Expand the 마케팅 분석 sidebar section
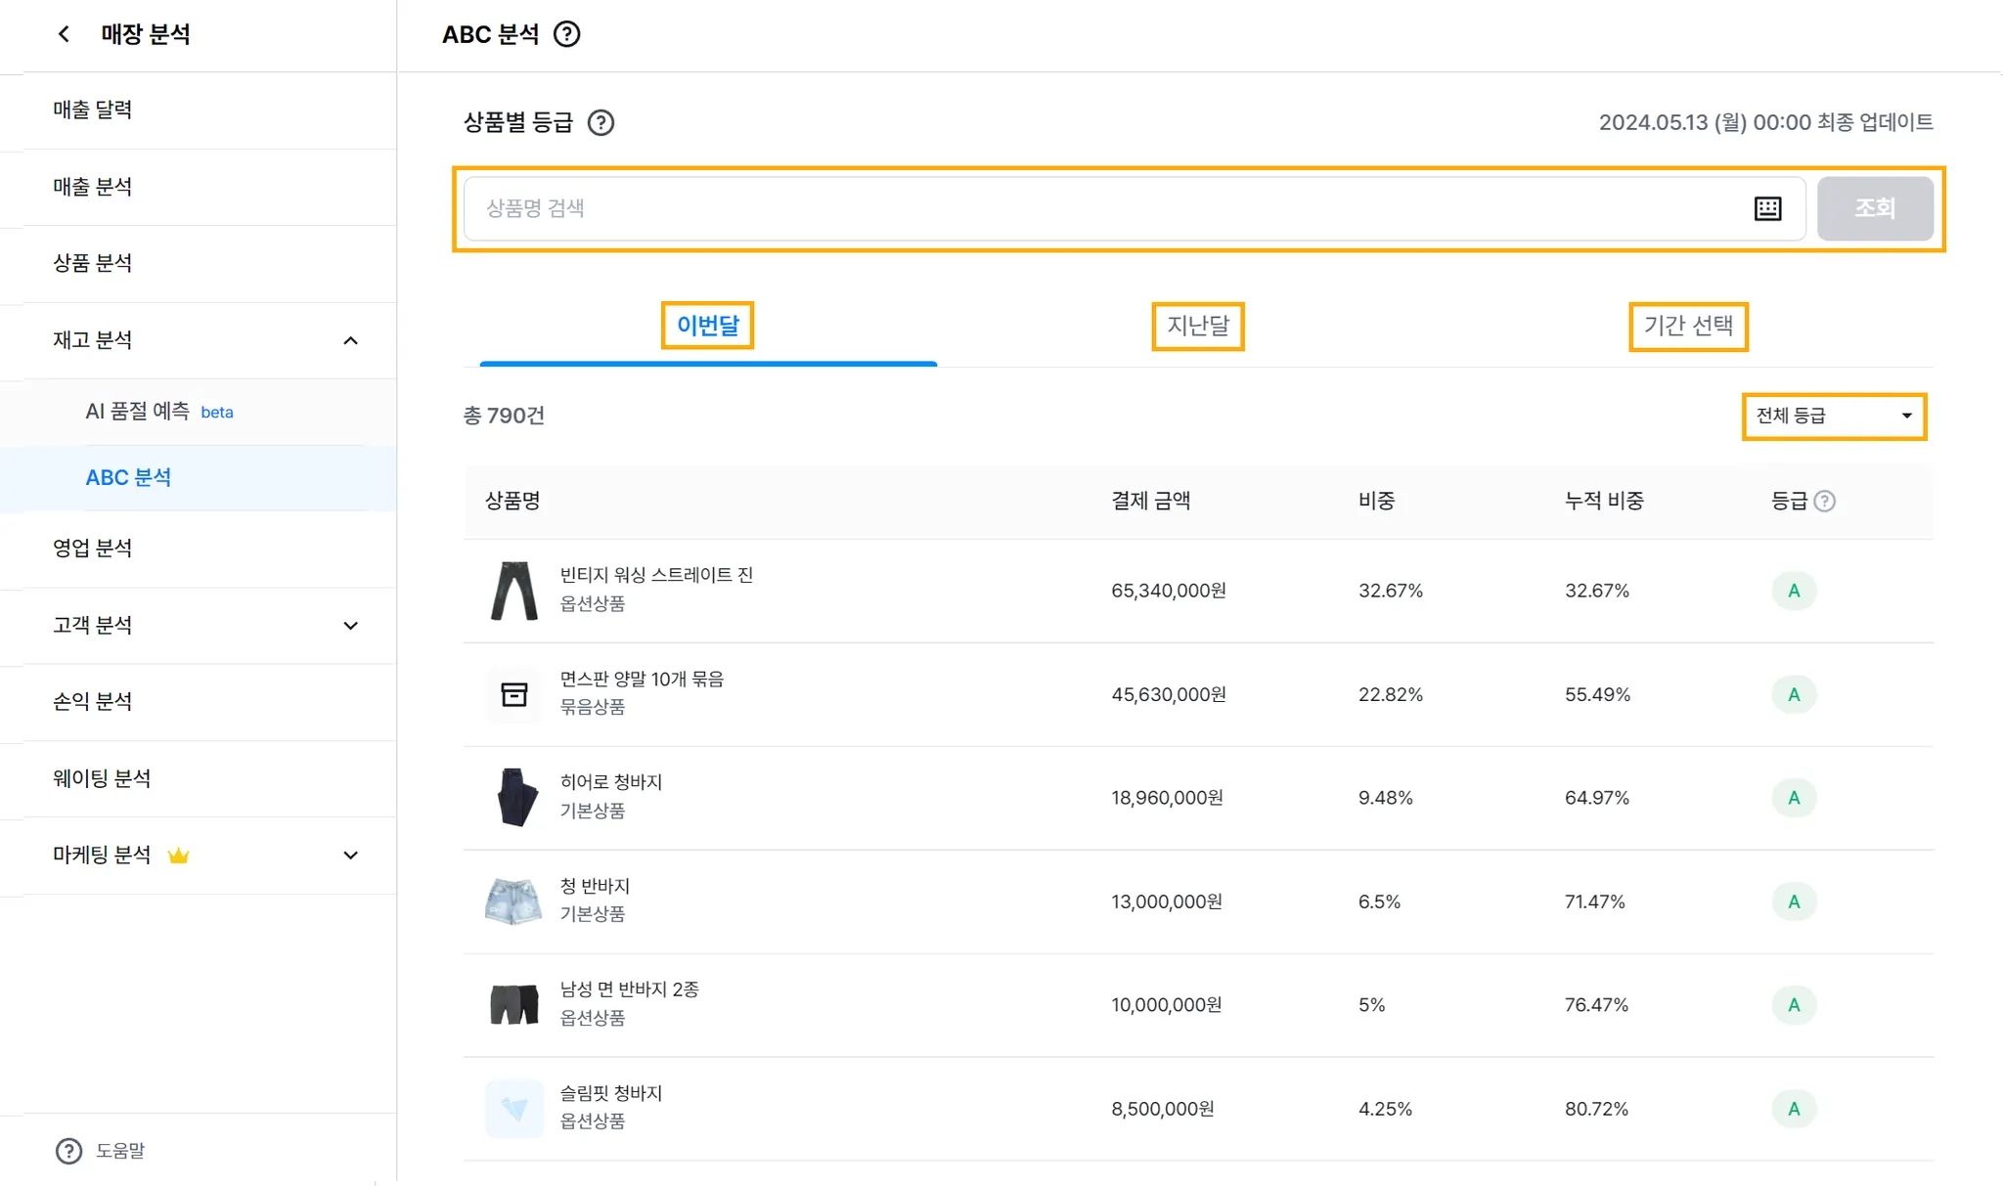Screen dimensions: 2003x1186 click(x=350, y=856)
